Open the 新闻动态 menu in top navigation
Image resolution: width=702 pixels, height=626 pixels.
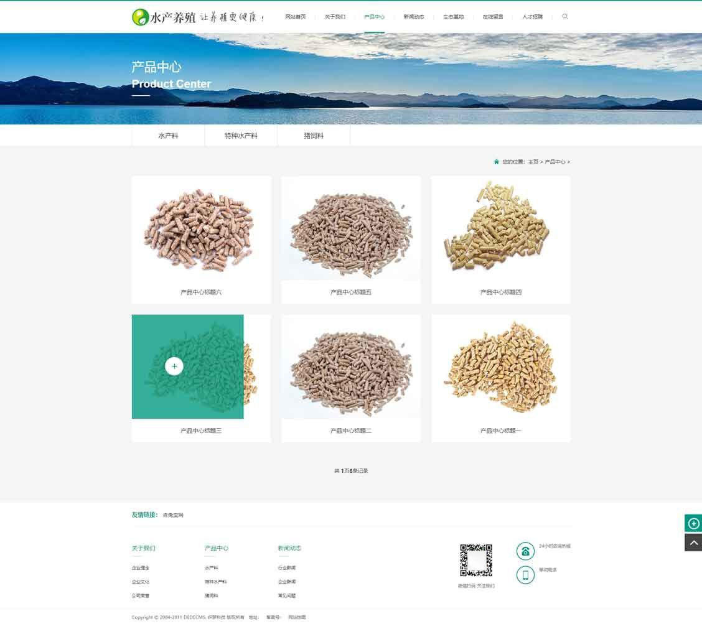click(x=414, y=17)
